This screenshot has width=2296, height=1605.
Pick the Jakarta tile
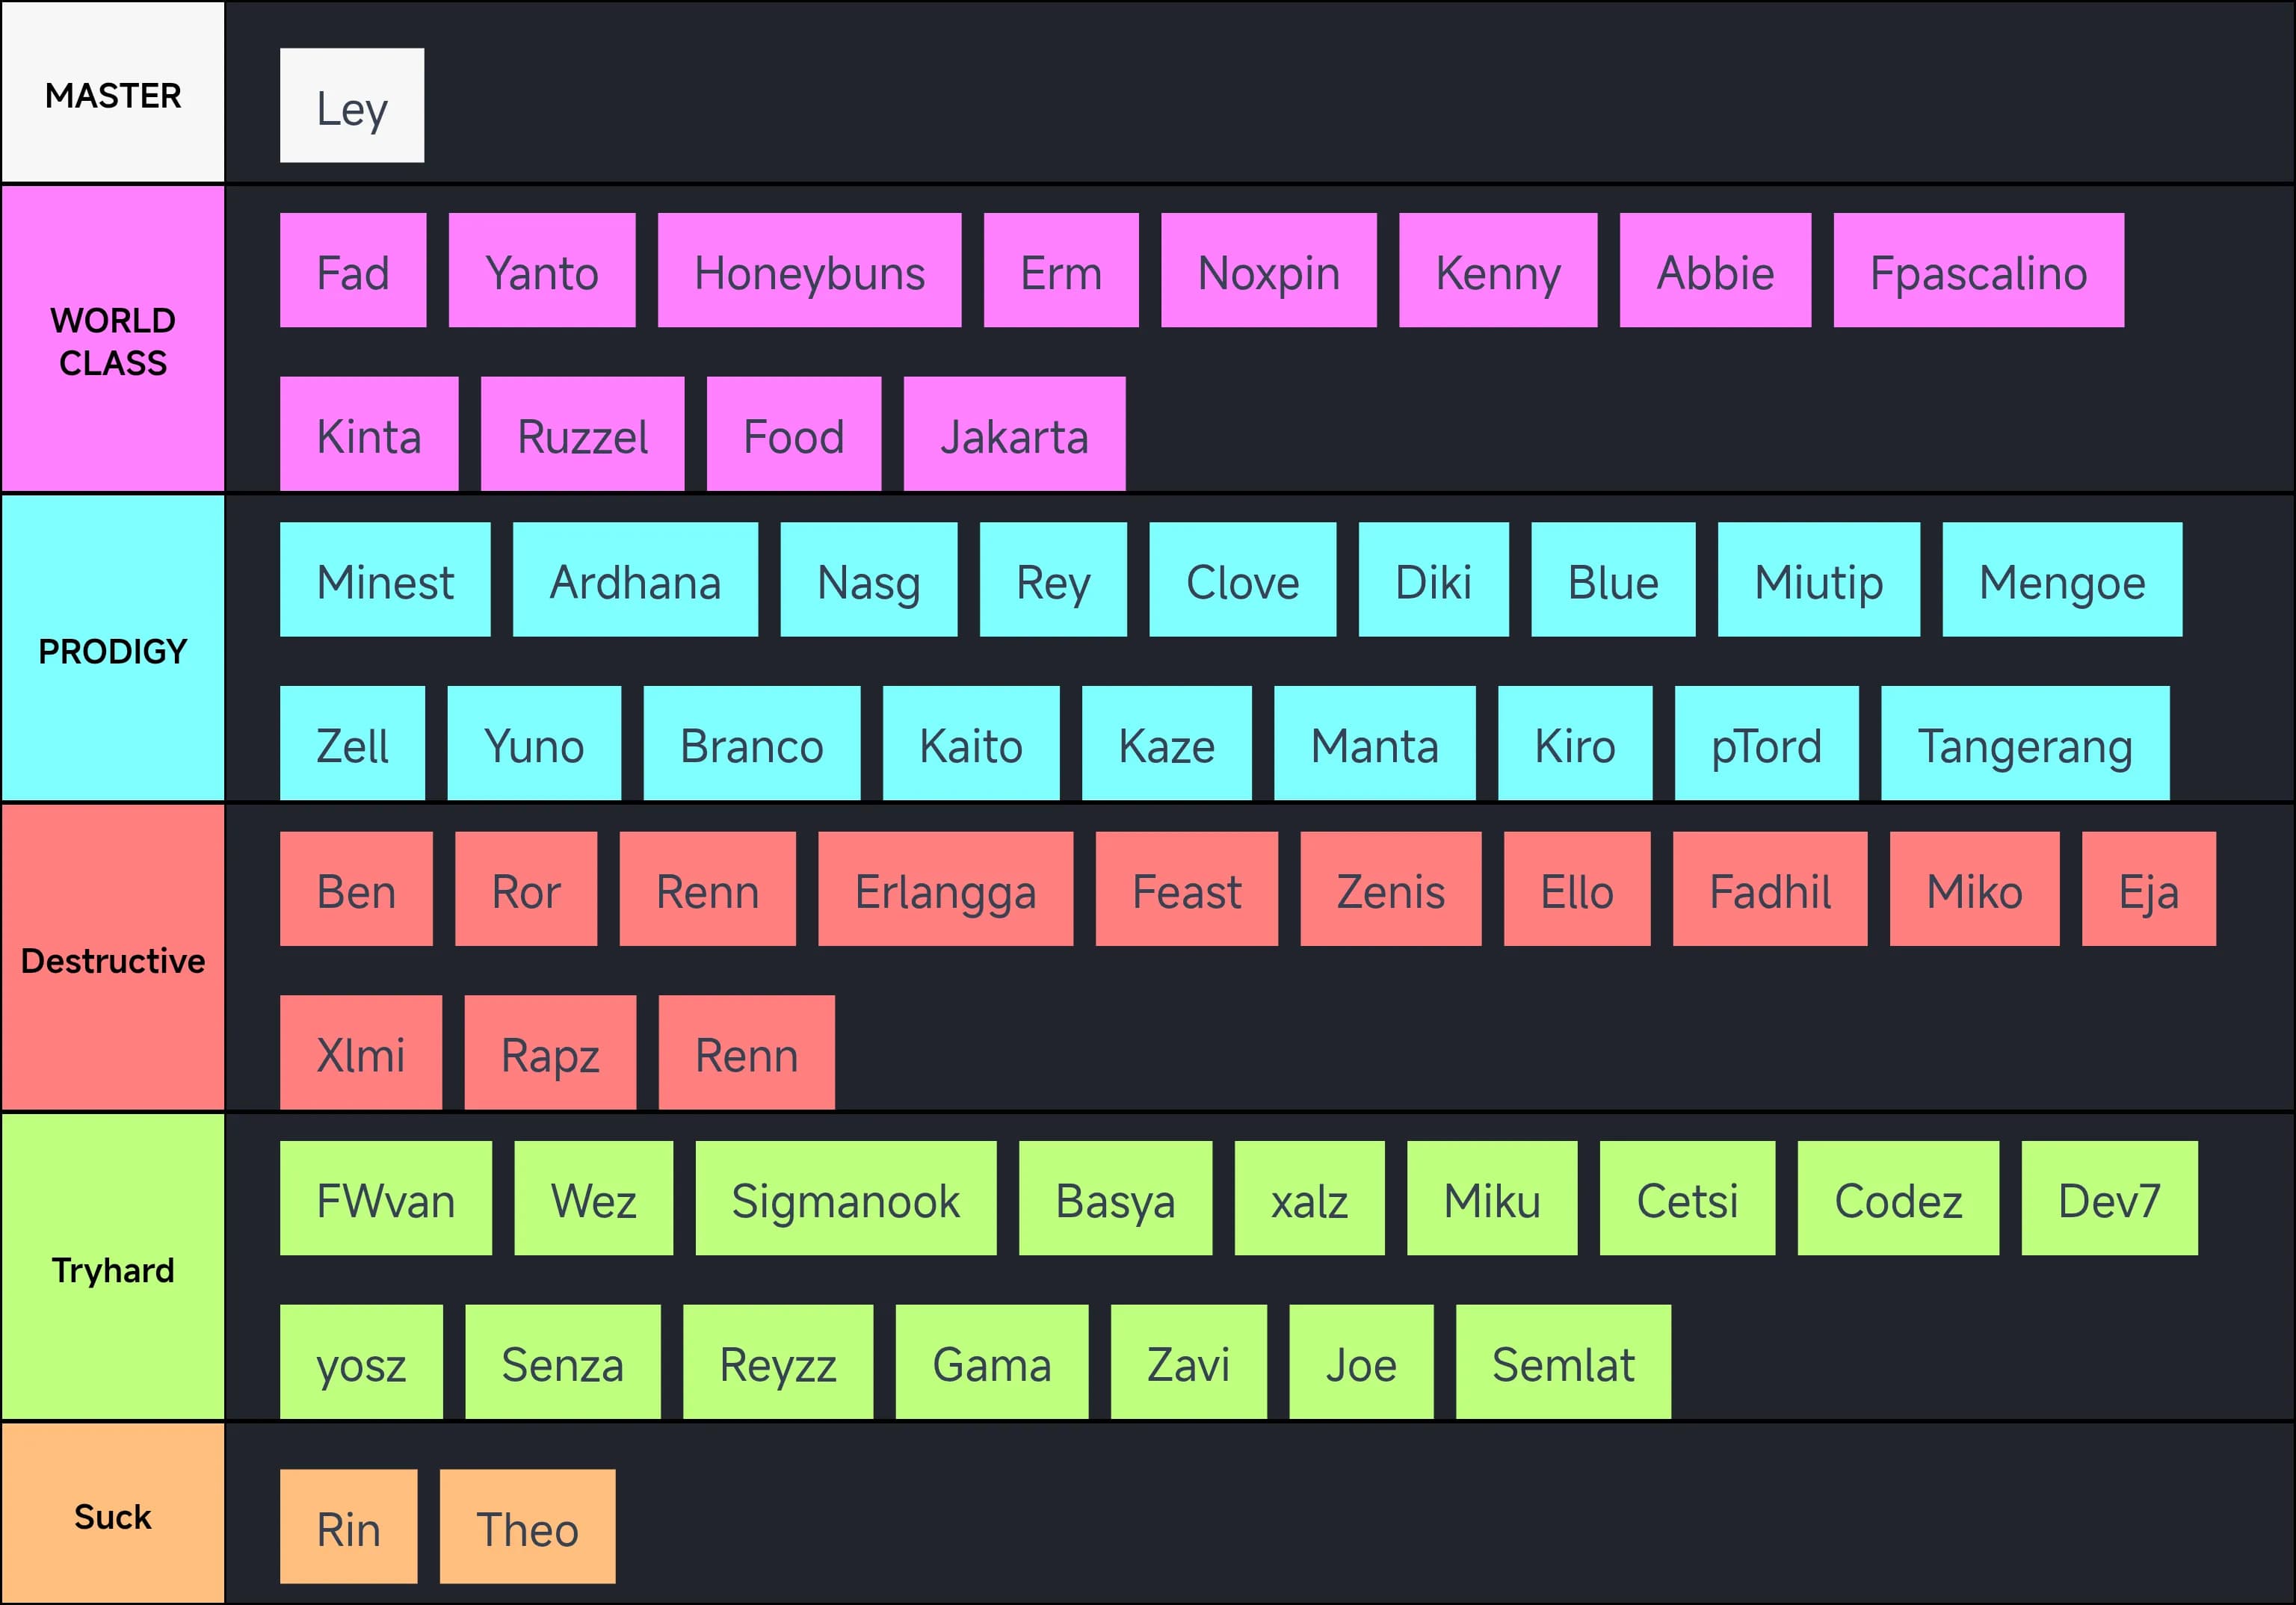[x=1014, y=435]
